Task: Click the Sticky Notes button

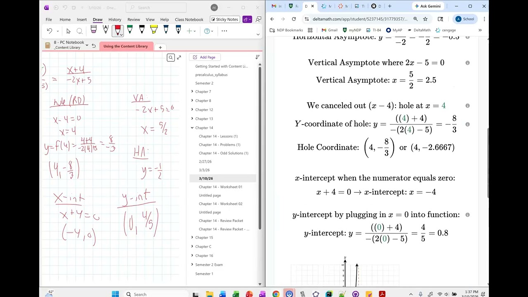Action: (225, 19)
